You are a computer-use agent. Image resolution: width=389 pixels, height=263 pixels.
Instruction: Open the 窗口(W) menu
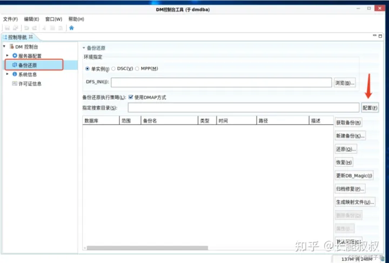coord(53,19)
